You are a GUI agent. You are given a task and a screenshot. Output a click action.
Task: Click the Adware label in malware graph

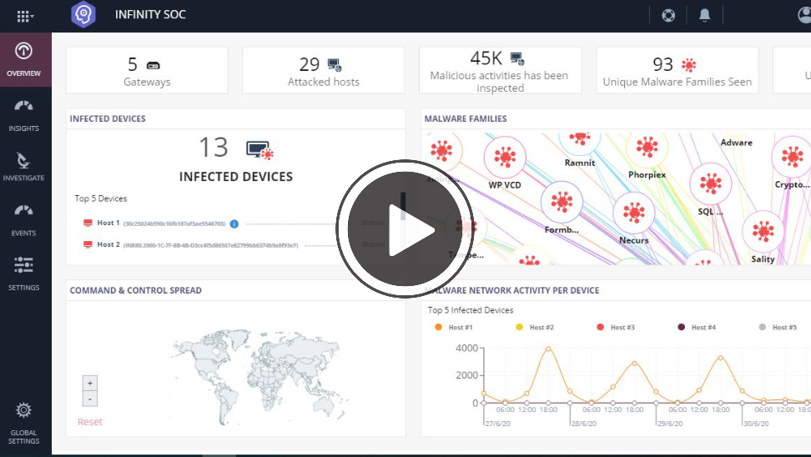point(737,143)
